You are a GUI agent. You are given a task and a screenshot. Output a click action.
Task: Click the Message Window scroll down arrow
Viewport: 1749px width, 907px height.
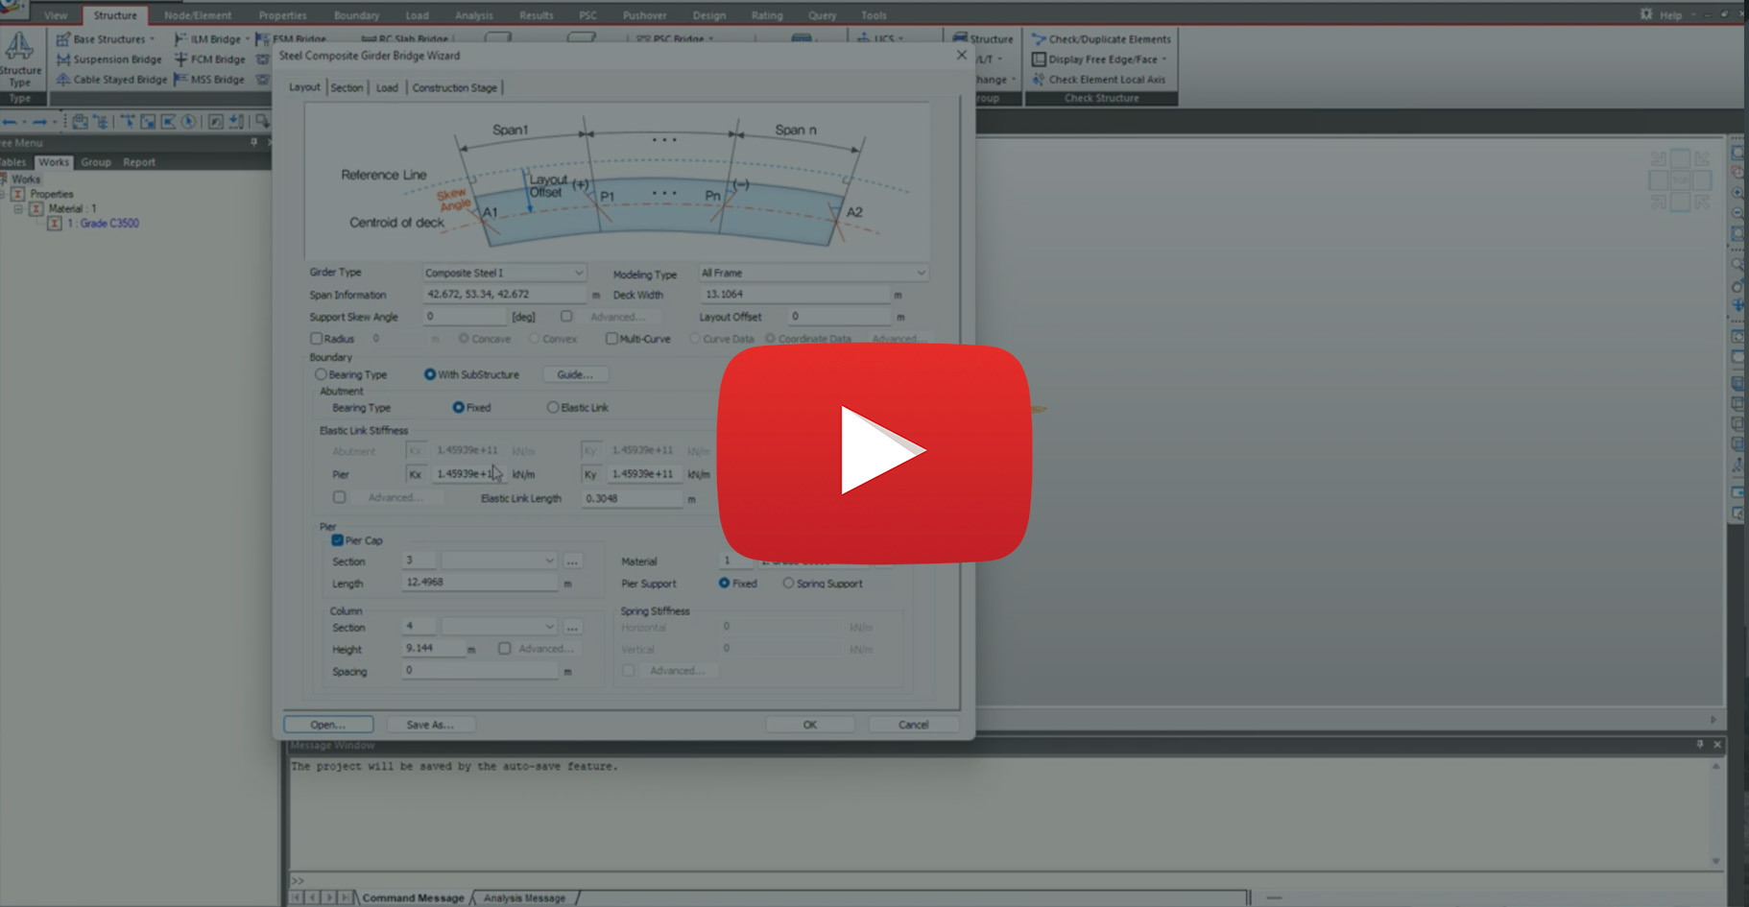click(1716, 861)
